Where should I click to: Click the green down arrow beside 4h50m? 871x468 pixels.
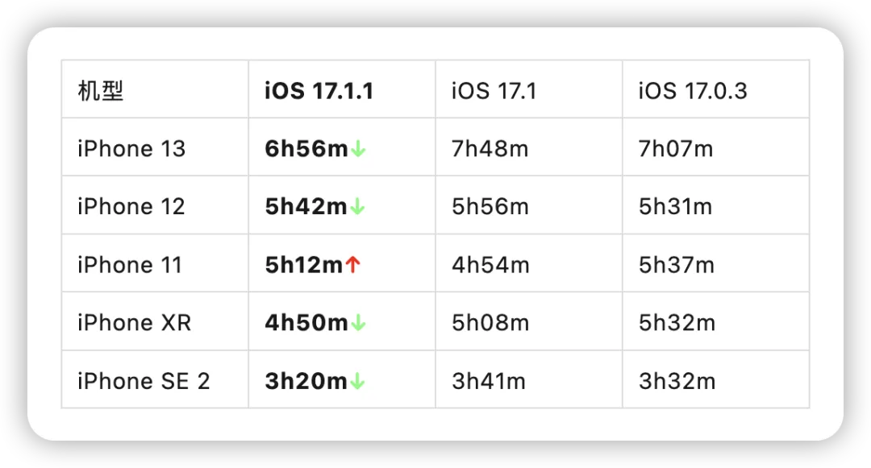tap(358, 323)
